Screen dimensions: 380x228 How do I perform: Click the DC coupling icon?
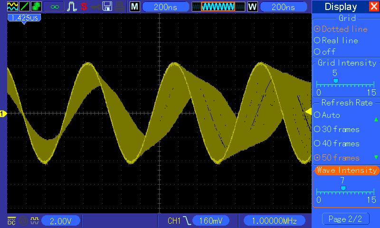[11, 221]
